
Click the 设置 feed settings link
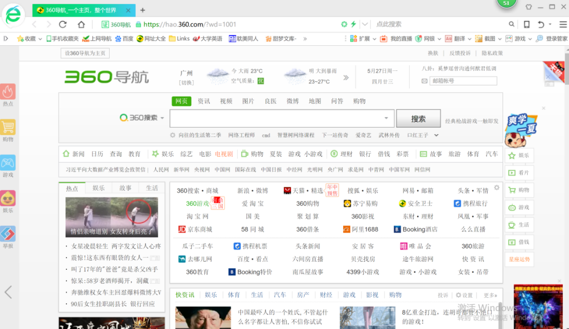click(464, 295)
